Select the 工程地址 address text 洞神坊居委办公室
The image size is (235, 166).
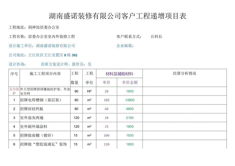(x=43, y=27)
